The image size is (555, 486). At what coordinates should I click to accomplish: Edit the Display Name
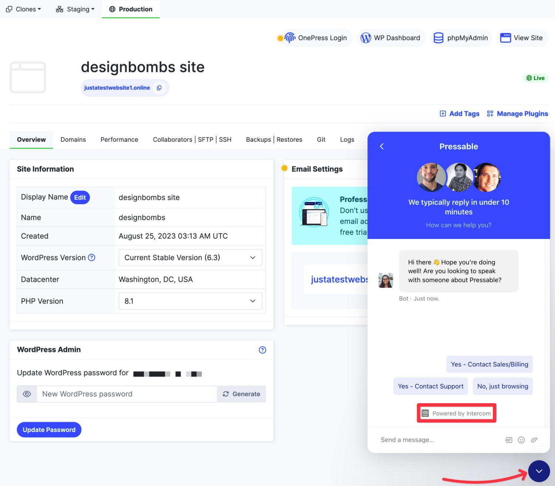tap(80, 198)
